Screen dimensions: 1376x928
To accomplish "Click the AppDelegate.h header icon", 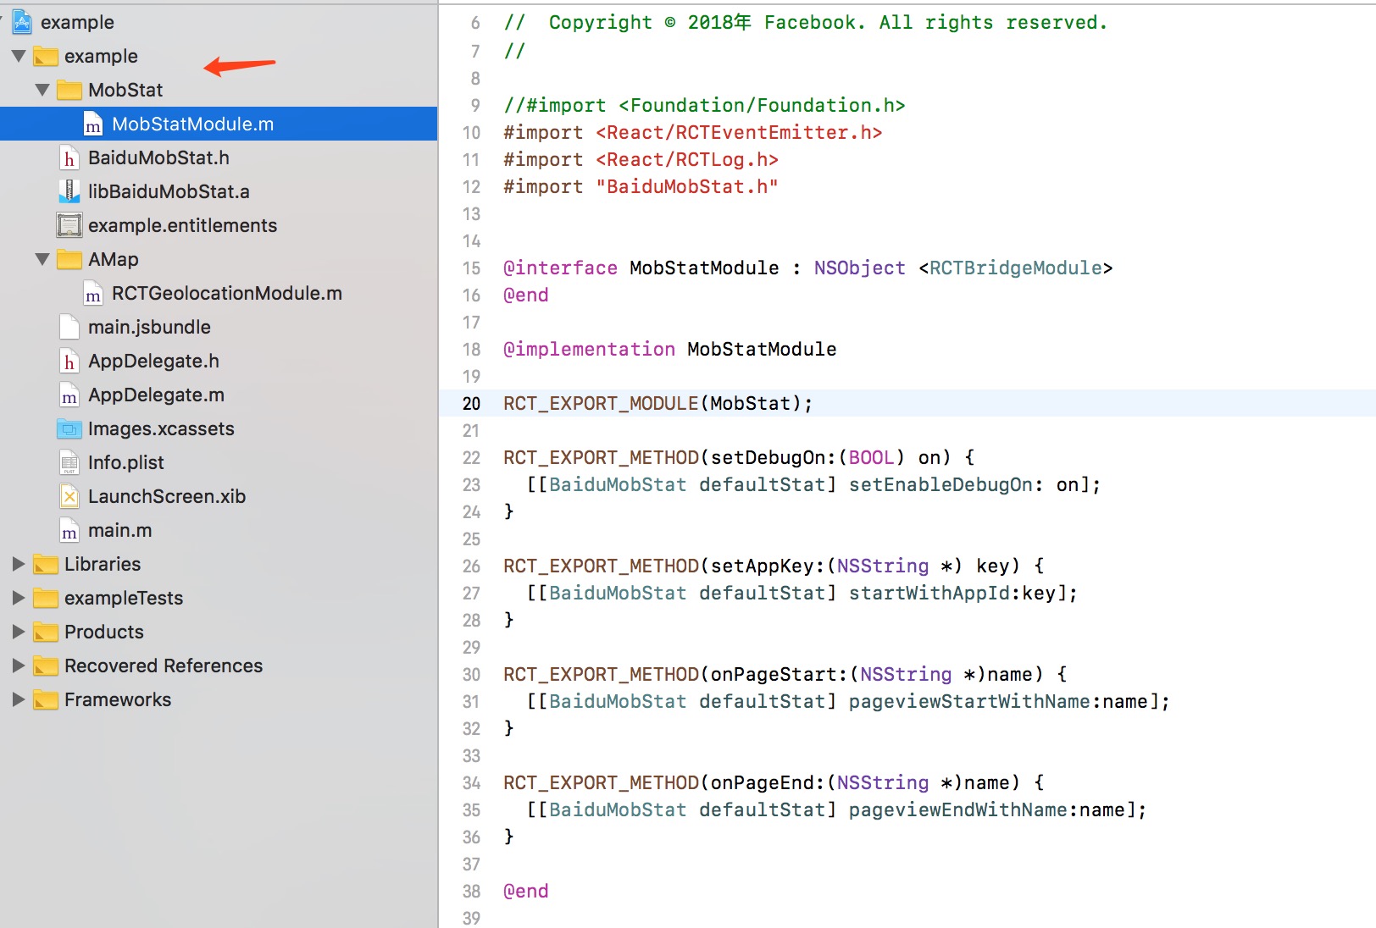I will (69, 362).
